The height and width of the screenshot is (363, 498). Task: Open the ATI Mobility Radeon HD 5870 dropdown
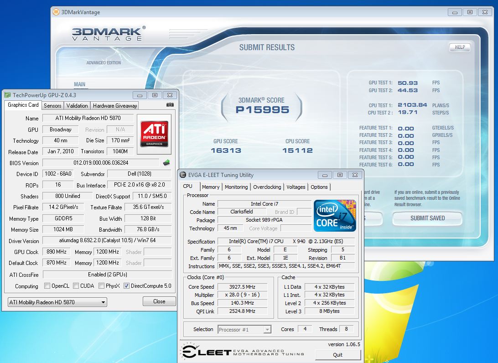click(x=57, y=302)
